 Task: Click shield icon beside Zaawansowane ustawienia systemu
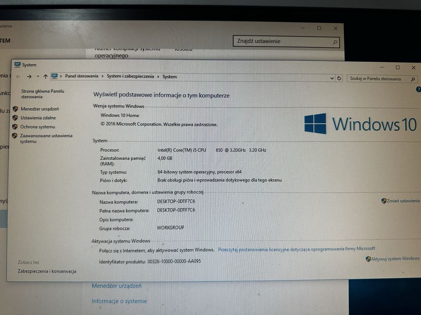pos(14,136)
